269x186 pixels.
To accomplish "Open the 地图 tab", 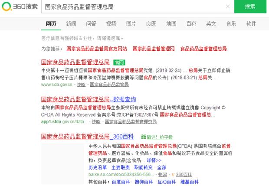I will (171, 24).
